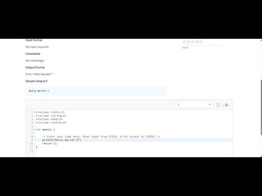262x196 pixels.
Task: Rate with the fifth star
Action: [201, 42]
